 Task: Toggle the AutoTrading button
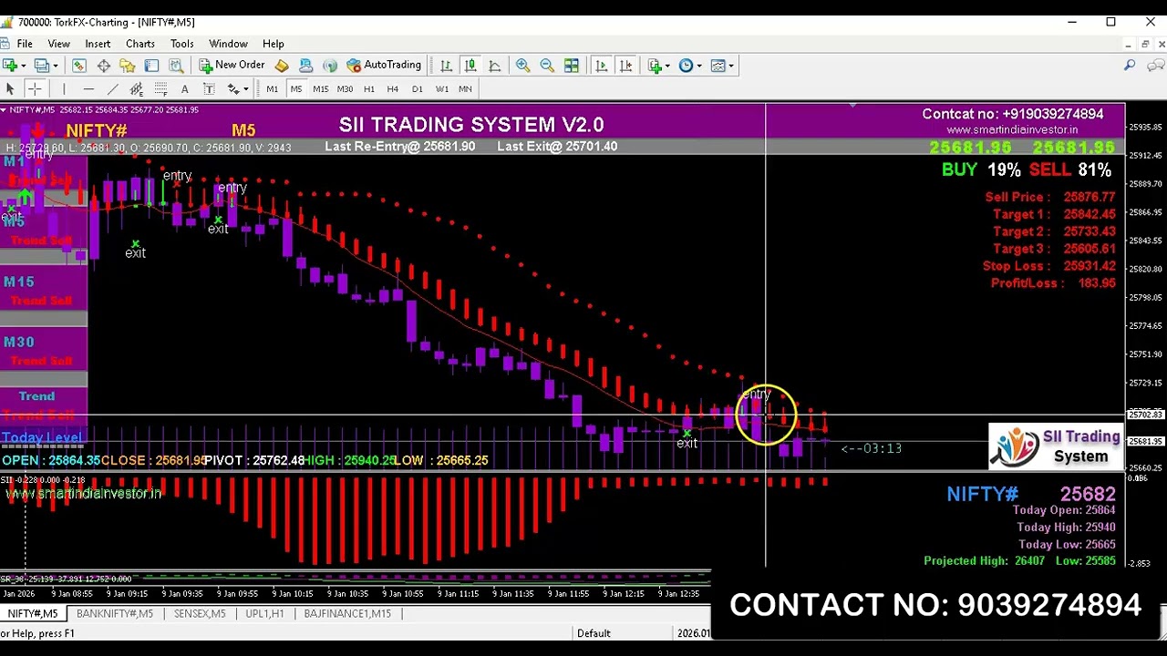[x=384, y=66]
